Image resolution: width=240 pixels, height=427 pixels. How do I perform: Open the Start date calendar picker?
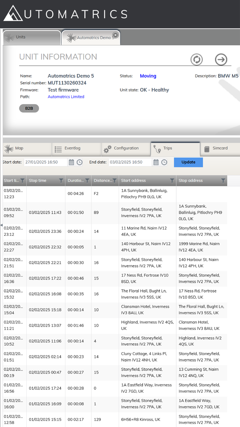pyautogui.click(x=71, y=162)
